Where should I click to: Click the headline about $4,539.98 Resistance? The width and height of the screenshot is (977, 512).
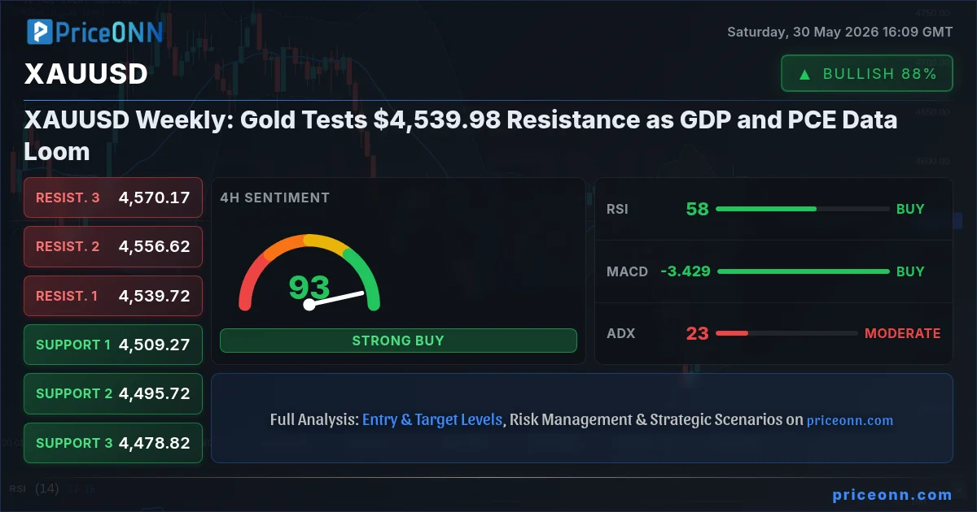[461, 136]
